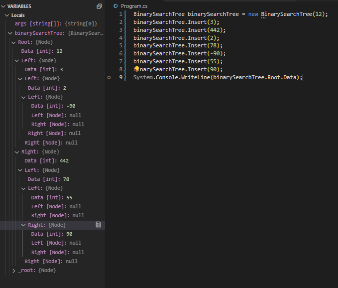
Task: Collapse the VARIABLES panel section
Action: (3, 6)
